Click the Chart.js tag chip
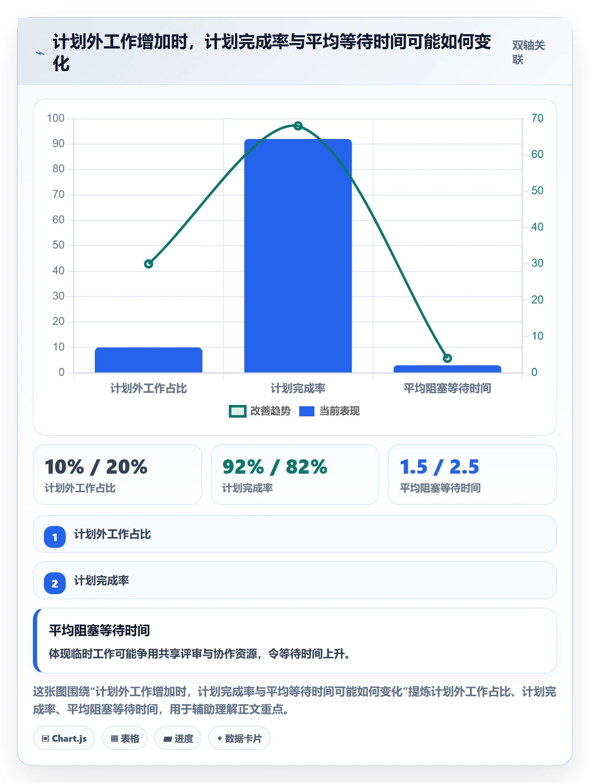This screenshot has width=590, height=783. coord(64,738)
